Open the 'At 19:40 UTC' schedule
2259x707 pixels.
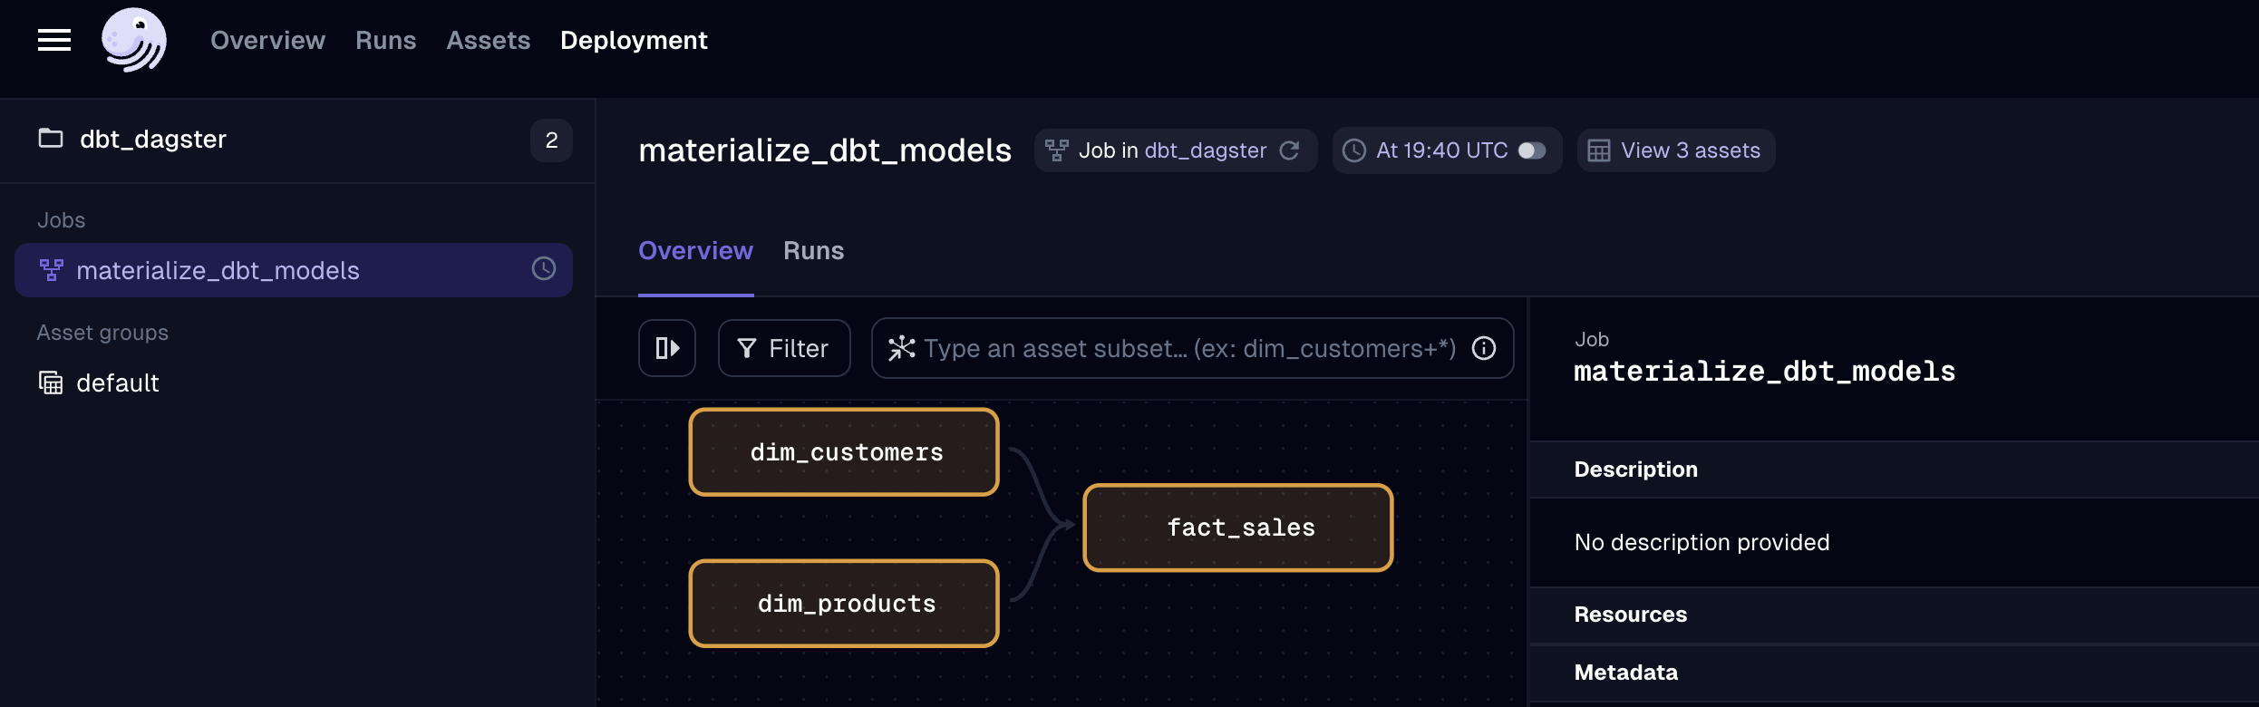pos(1442,150)
